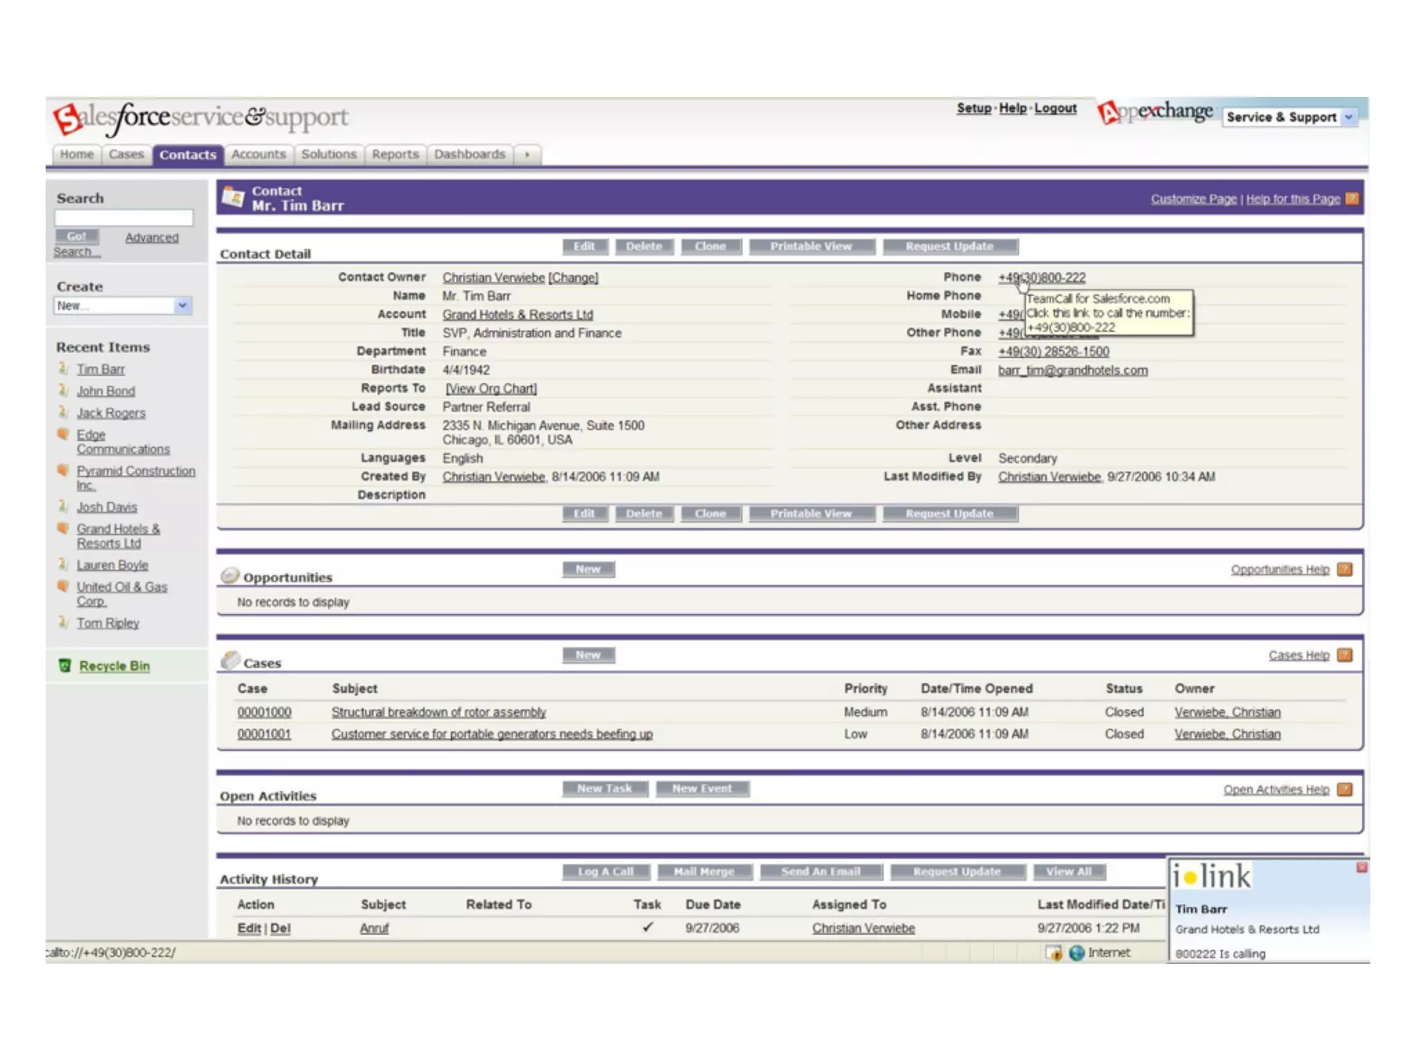Open the Dashboards tab
This screenshot has width=1416, height=1062.
(x=469, y=155)
